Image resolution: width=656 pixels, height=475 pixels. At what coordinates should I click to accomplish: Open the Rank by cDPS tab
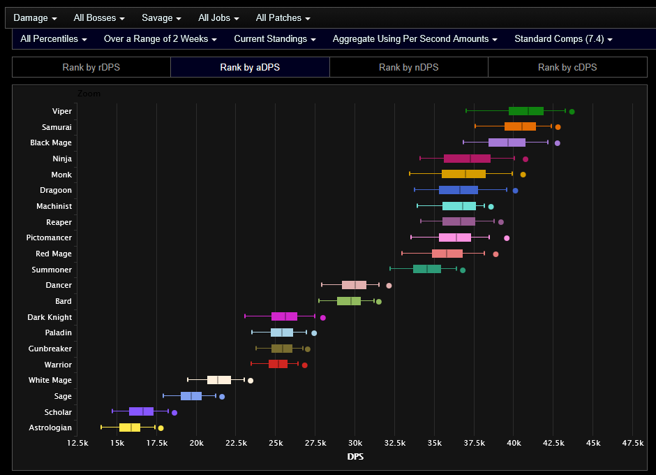tap(568, 68)
